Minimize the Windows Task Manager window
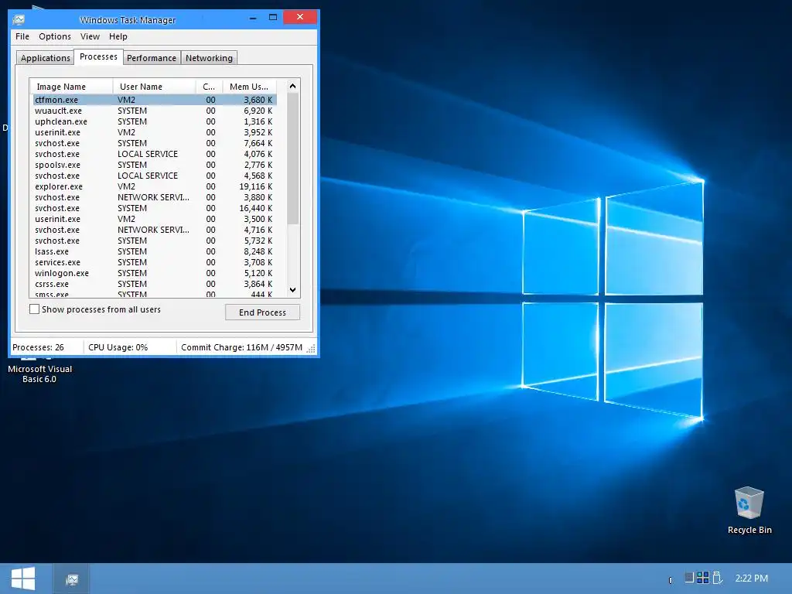The height and width of the screenshot is (594, 792). click(x=253, y=18)
